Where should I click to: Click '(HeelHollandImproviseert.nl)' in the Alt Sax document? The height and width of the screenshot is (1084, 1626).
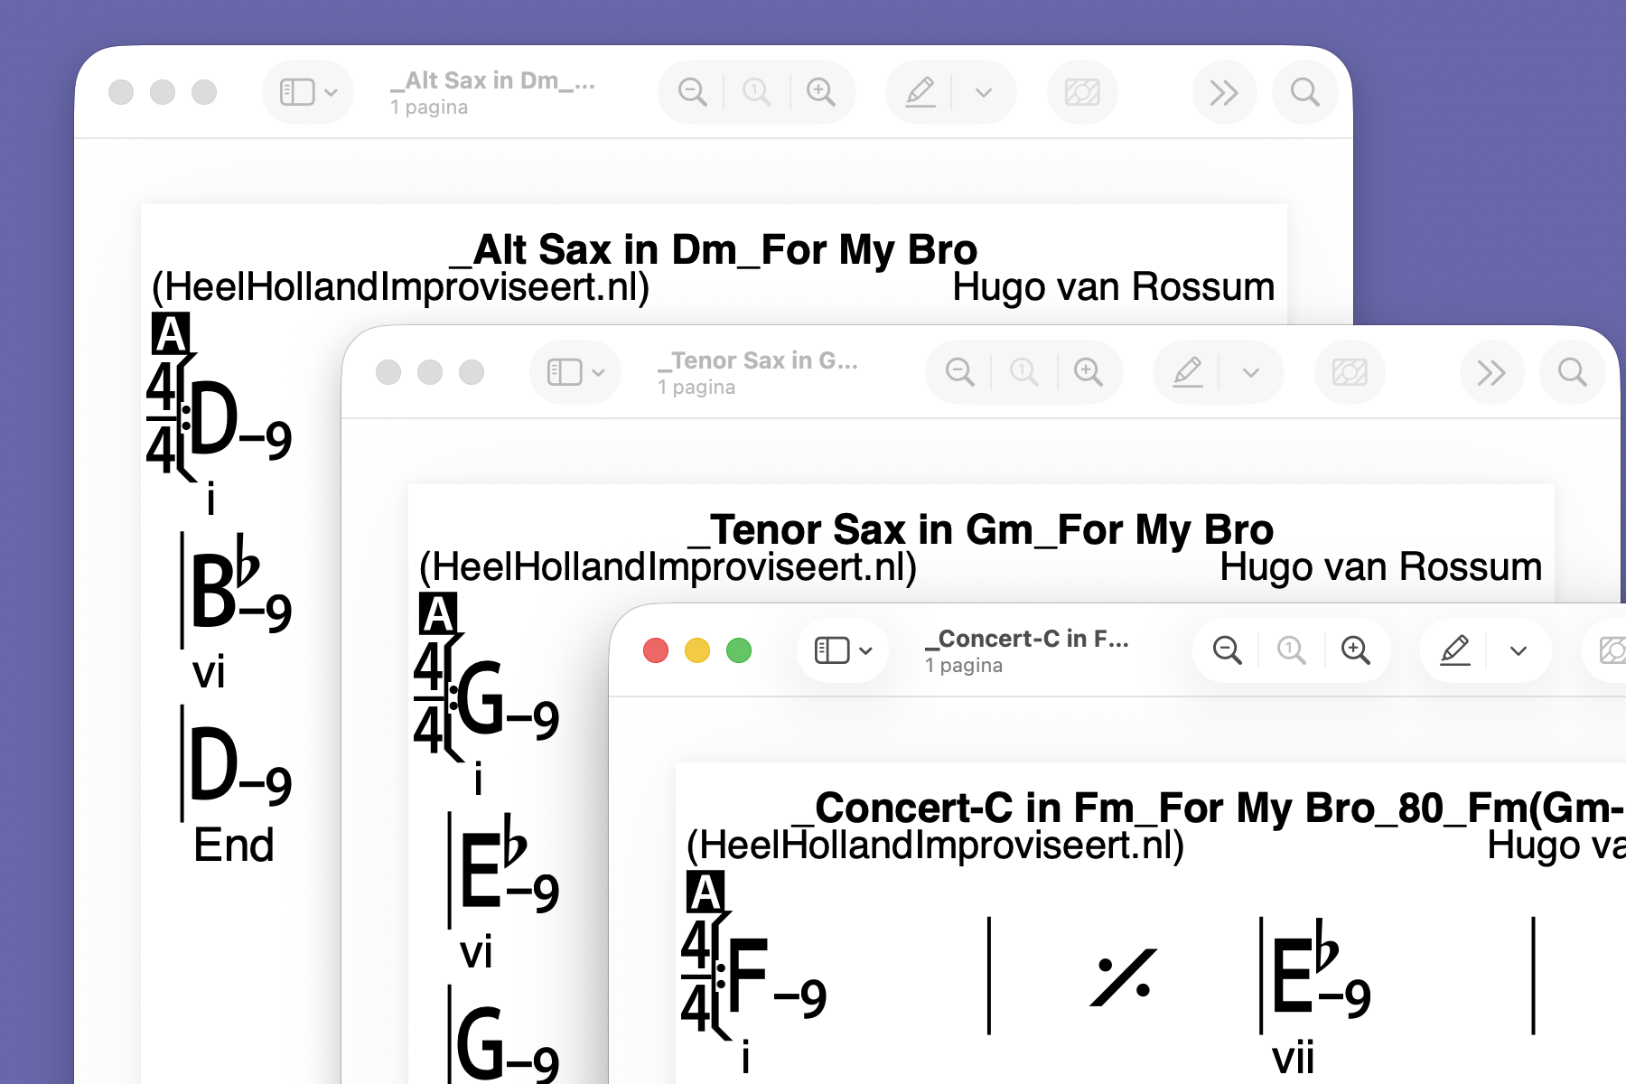(x=400, y=287)
